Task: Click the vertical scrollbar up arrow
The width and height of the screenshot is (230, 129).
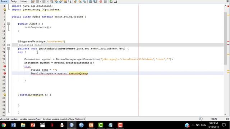Action: 225,6
